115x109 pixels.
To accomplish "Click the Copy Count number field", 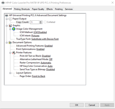I will pyautogui.click(x=35, y=22).
